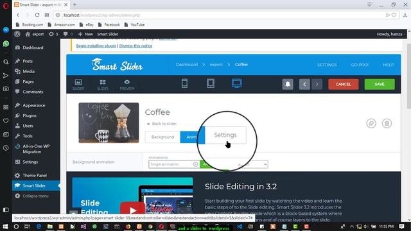Image resolution: width=411 pixels, height=231 pixels.
Task: Click Back to slider link
Action: click(x=162, y=124)
